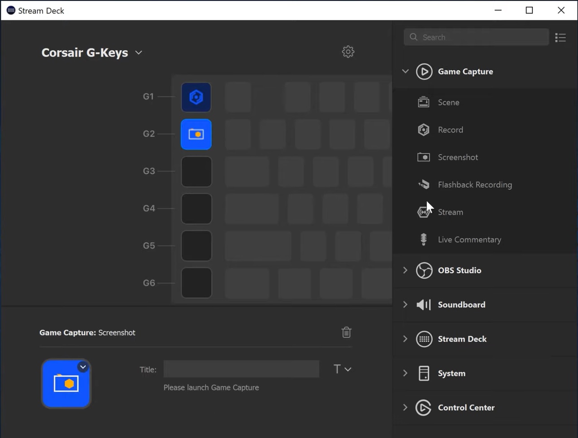This screenshot has height=438, width=578.
Task: Click the Title input field
Action: 241,369
